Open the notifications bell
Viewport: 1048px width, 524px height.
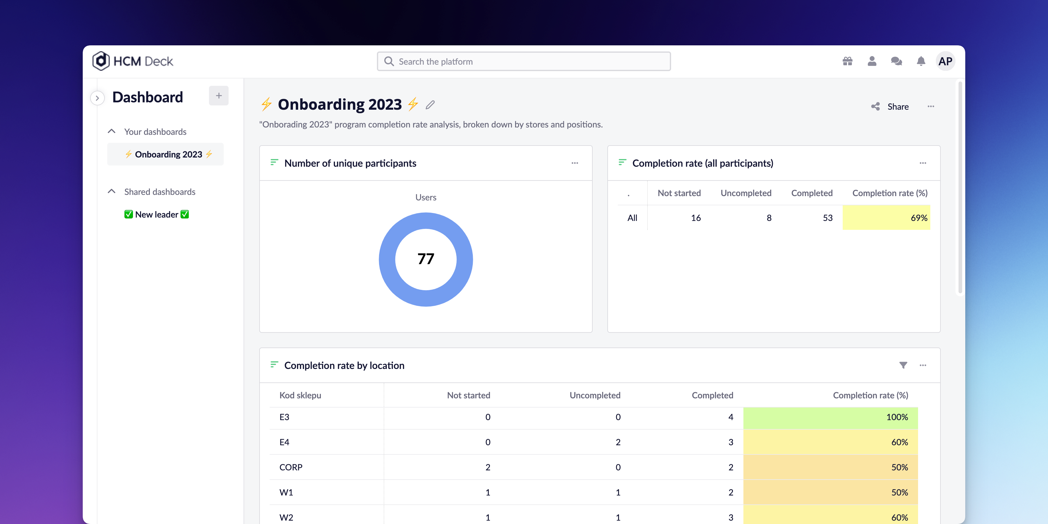(x=921, y=61)
